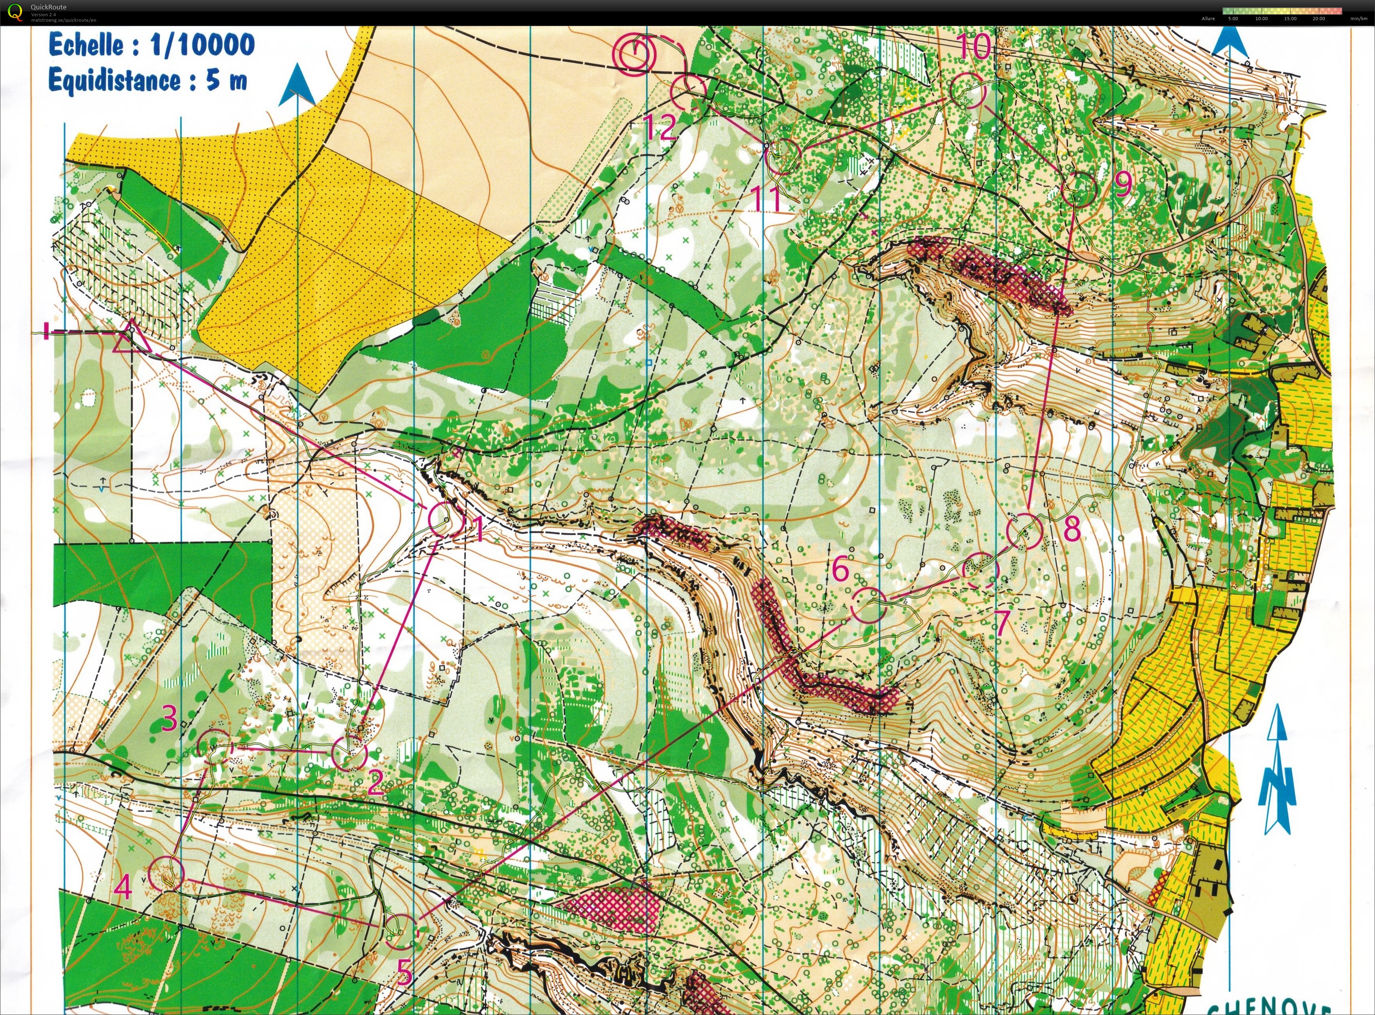Viewport: 1375px width, 1015px height.
Task: Select the Version 2.4 text
Action: 43,14
